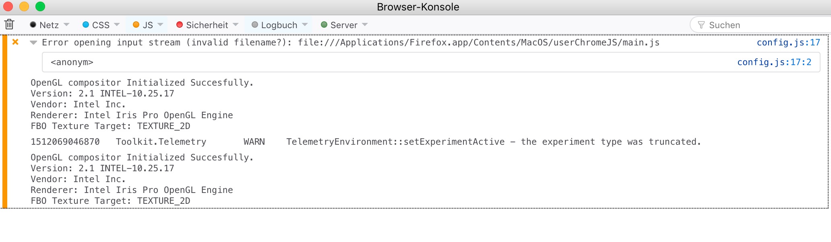The width and height of the screenshot is (831, 242).
Task: Select the <anonym> stack frame row
Action: click(x=362, y=62)
